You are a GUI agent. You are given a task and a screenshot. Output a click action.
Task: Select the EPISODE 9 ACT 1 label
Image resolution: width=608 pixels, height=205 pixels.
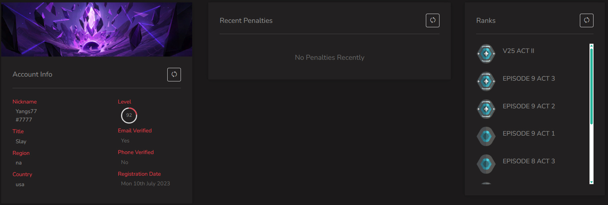point(529,133)
